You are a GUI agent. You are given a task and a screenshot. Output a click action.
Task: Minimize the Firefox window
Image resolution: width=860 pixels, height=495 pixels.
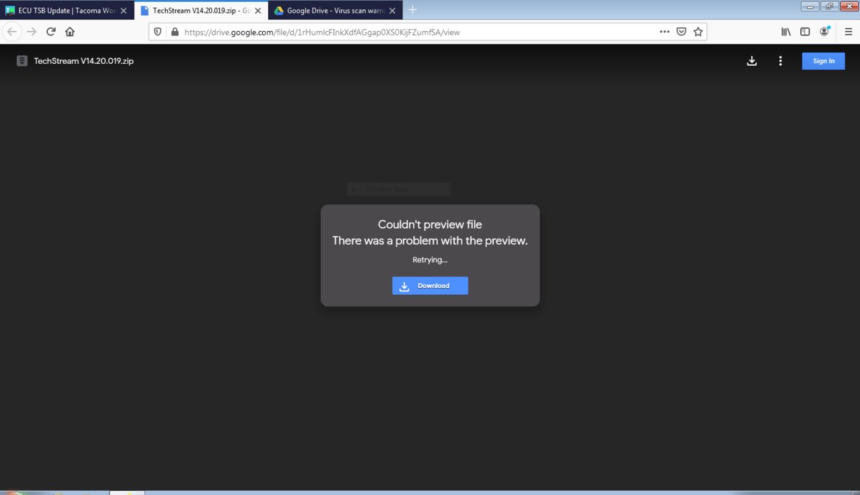[810, 7]
